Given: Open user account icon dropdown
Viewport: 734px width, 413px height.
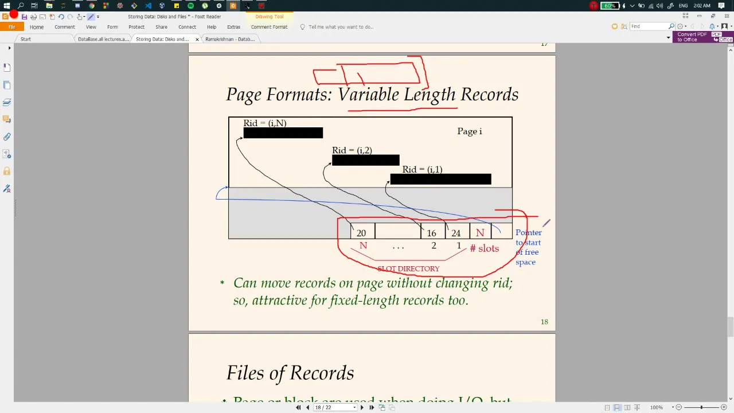Looking at the screenshot, I should [x=727, y=26].
